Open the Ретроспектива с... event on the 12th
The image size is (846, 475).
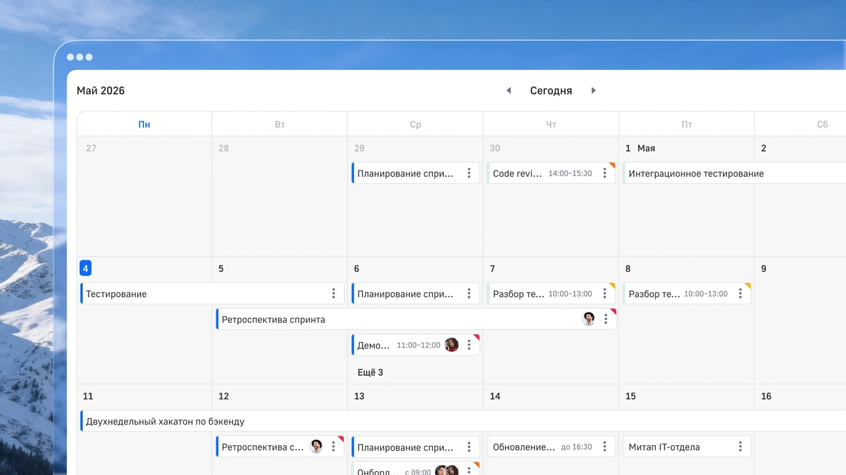tap(280, 446)
